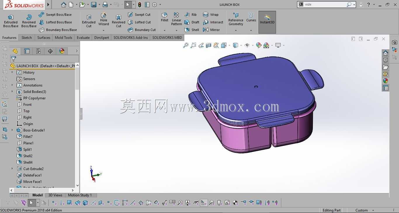This screenshot has height=213, width=399.
Task: Expand the Boss-Extrude1 feature
Action: tap(12, 130)
